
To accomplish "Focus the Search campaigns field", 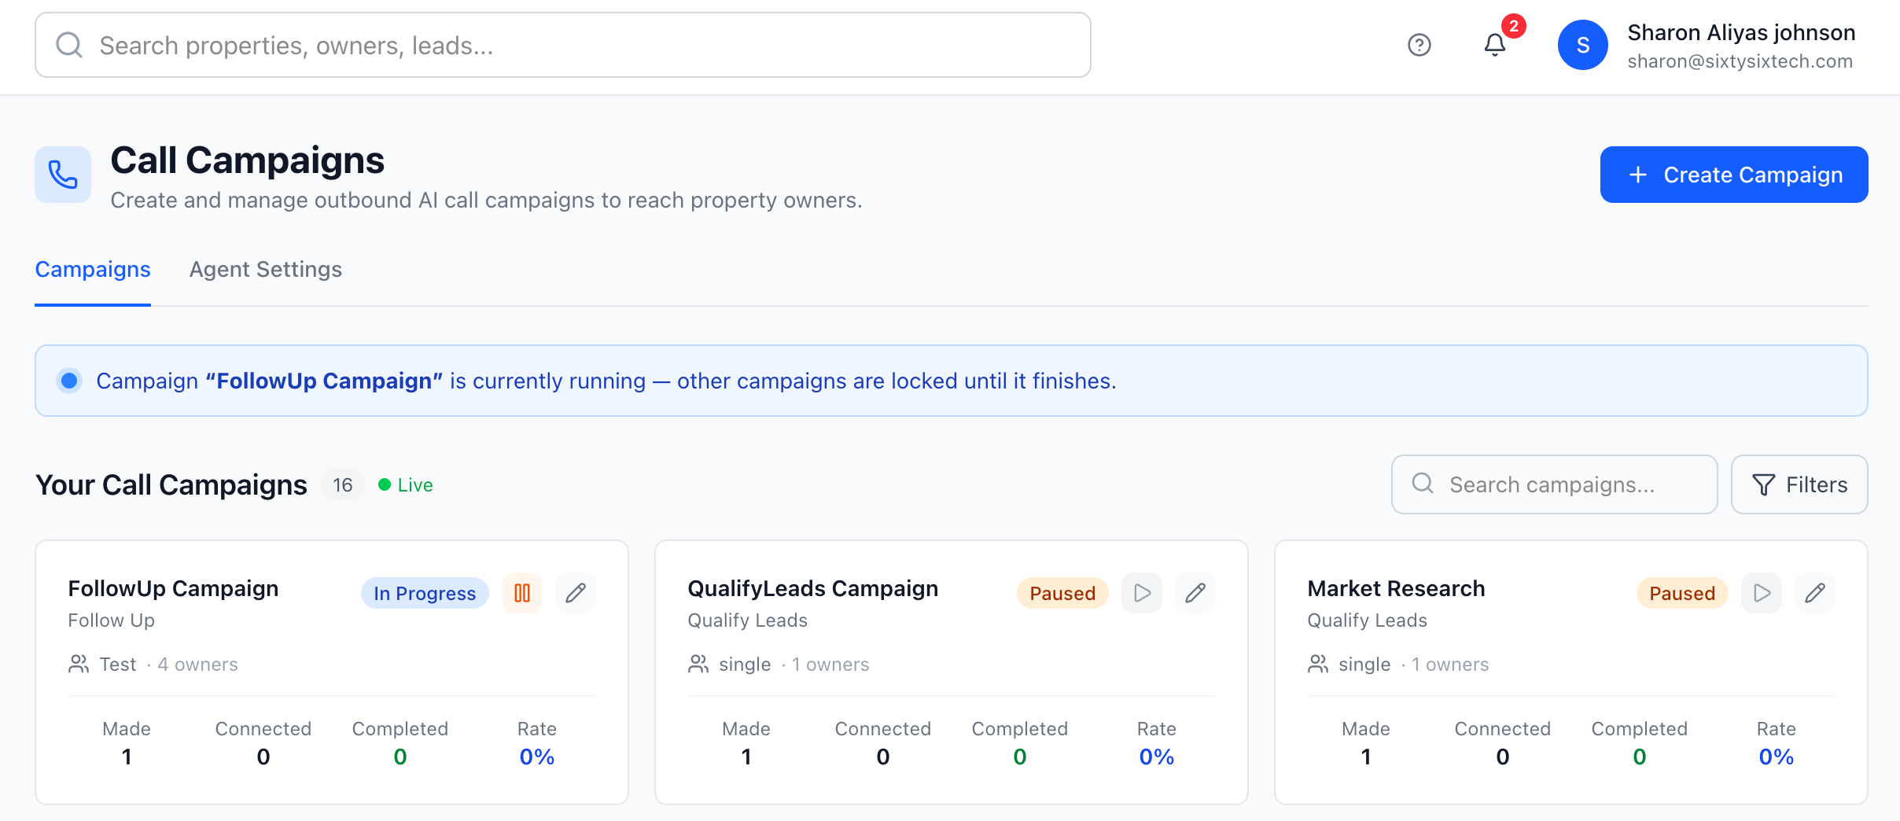I will coord(1555,484).
